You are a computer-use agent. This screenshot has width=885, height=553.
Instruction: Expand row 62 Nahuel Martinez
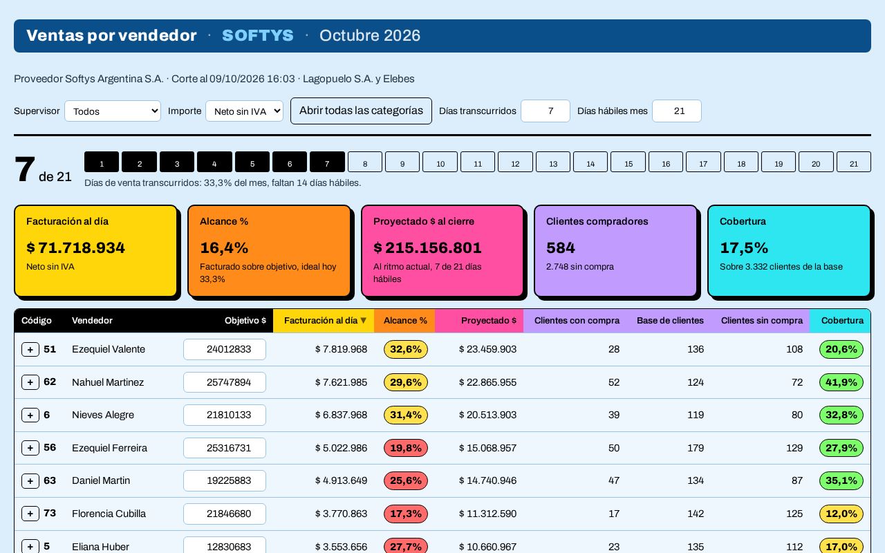click(30, 382)
